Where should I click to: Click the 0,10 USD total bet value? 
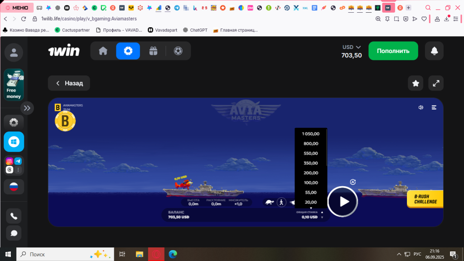pyautogui.click(x=309, y=217)
